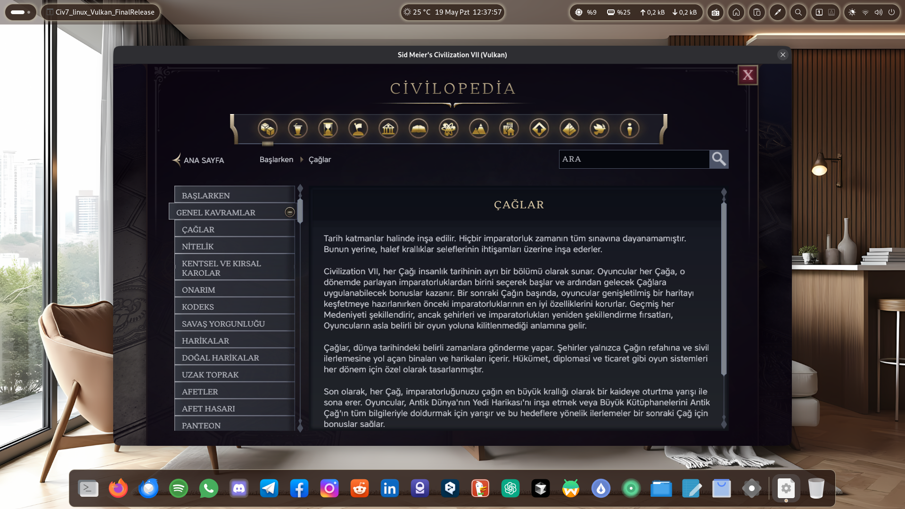
Task: Select SAVAŞ YORGUNLUĞU entry
Action: click(234, 323)
